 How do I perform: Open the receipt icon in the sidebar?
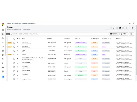pyautogui.click(x=3, y=72)
